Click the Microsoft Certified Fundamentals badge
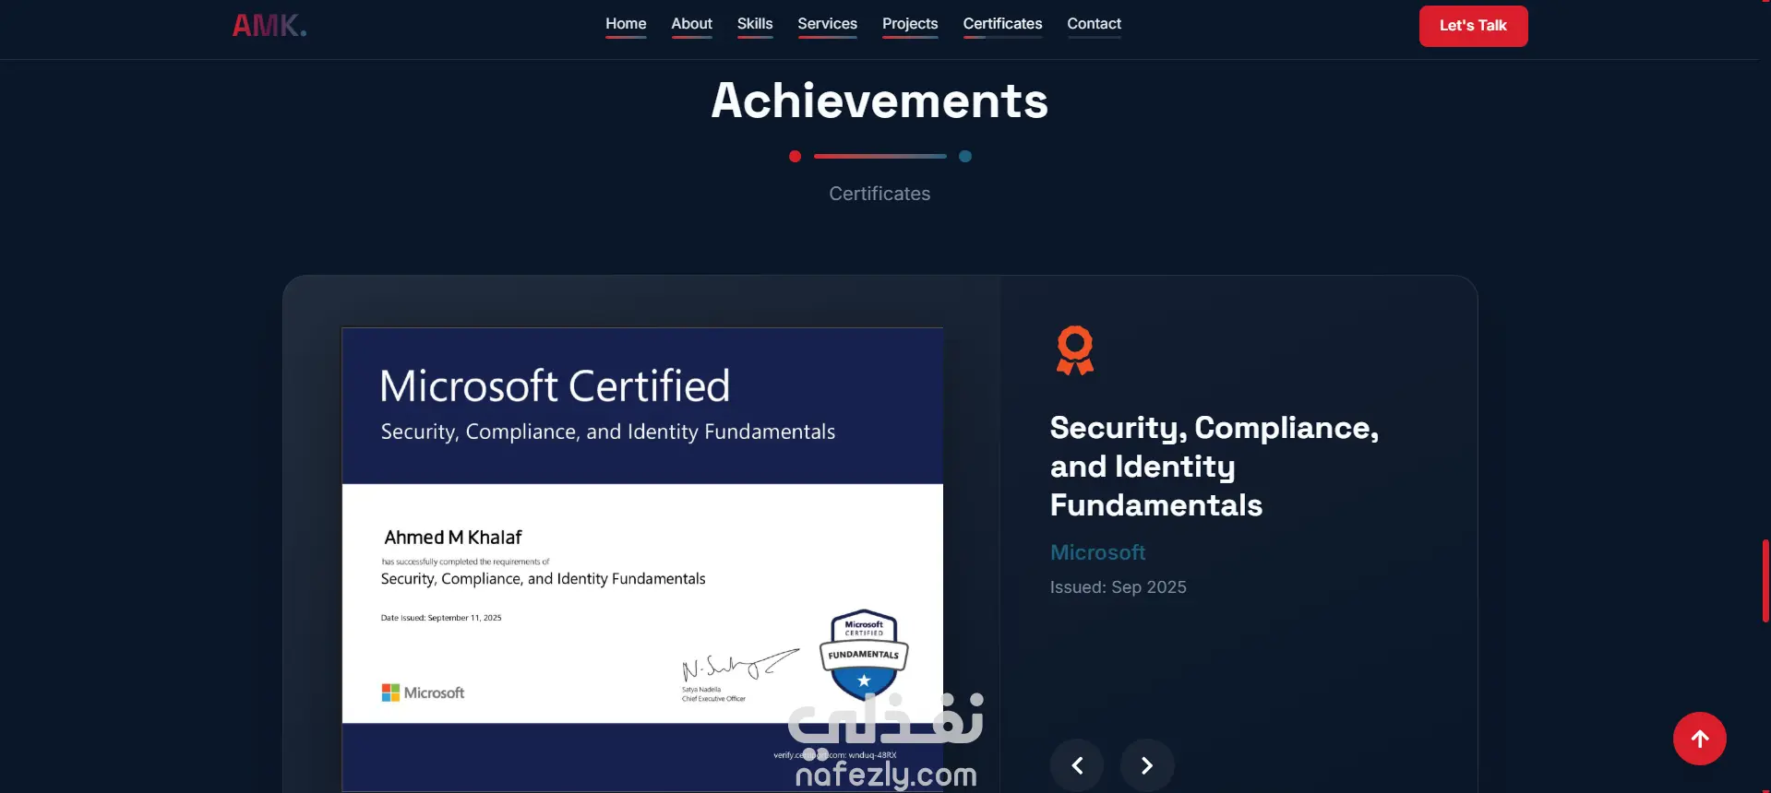This screenshot has height=793, width=1771. tap(864, 655)
